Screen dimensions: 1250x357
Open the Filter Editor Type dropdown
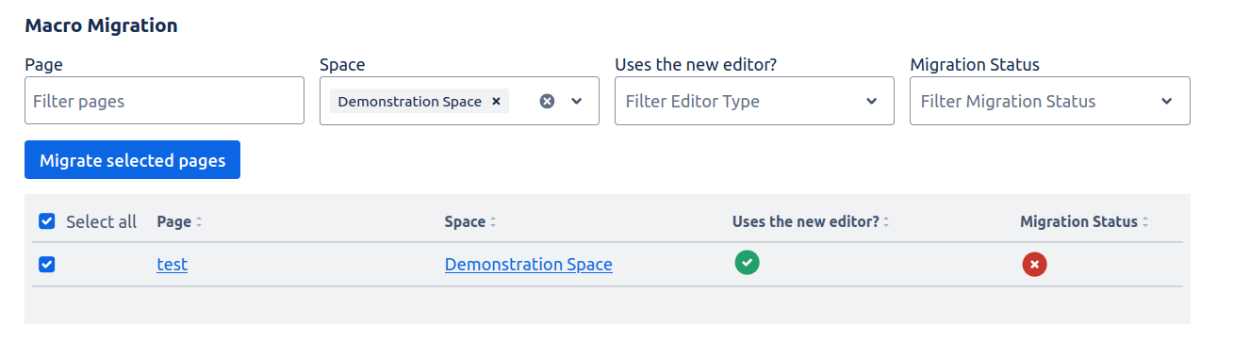[754, 101]
